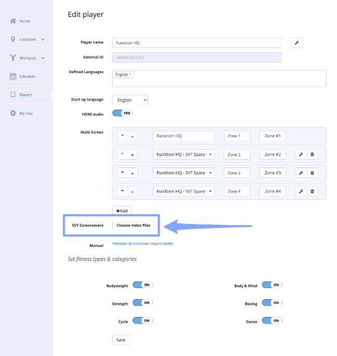Screen dimensions: 337x356
Task: Click the wrench icon in Zone 4 row
Action: [301, 192]
